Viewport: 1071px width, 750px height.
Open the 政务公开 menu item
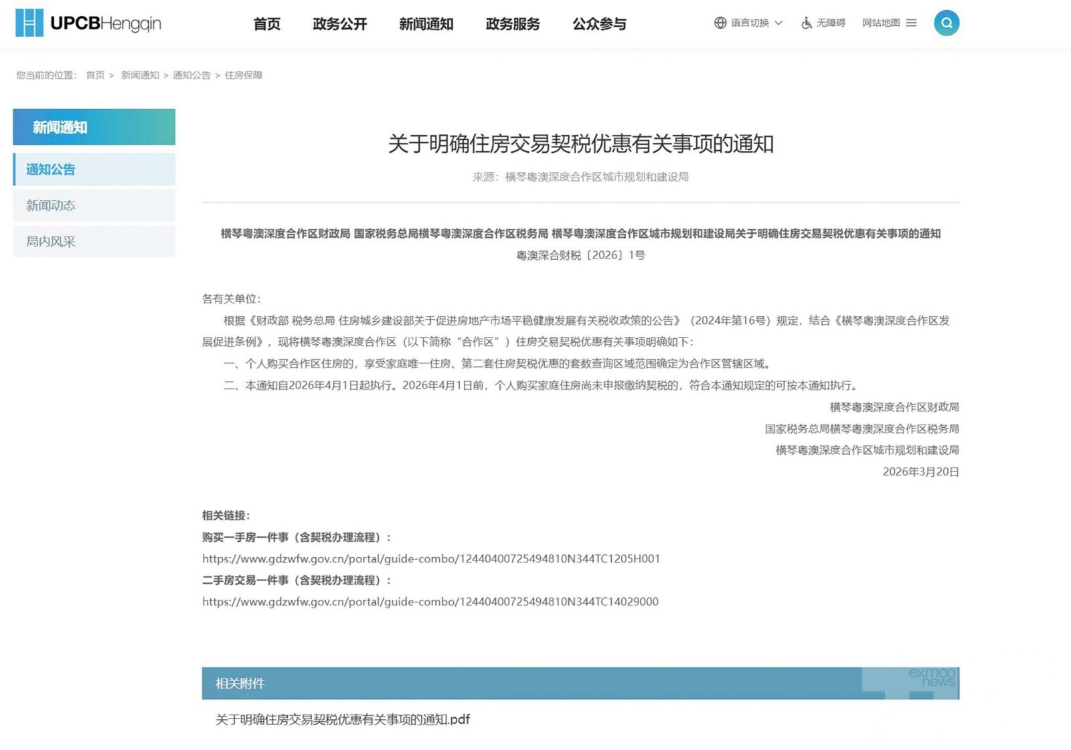(x=339, y=23)
